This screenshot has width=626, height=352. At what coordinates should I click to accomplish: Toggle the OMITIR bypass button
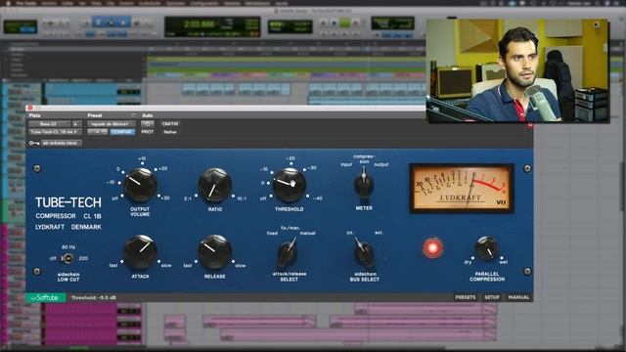(x=170, y=124)
